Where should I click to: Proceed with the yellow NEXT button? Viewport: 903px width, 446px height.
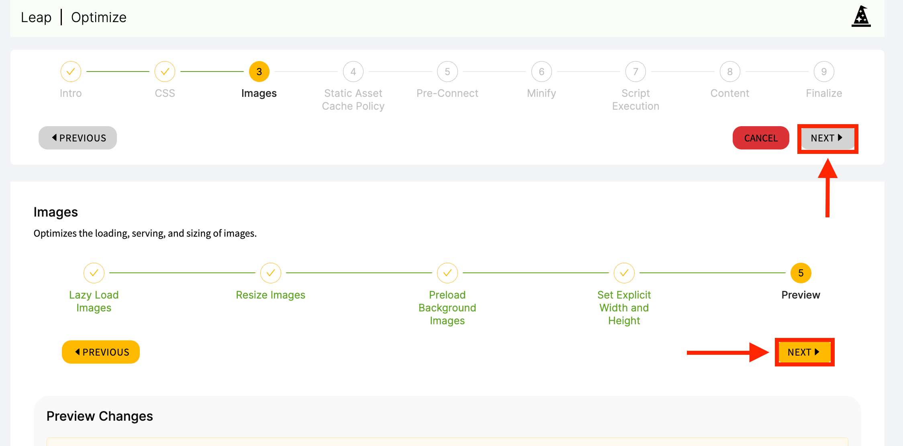click(x=805, y=352)
